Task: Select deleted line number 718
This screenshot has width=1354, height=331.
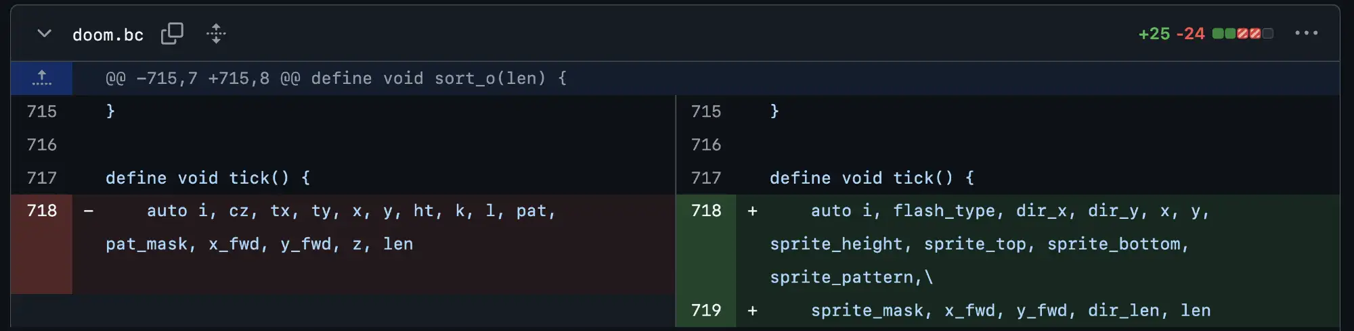Action: tap(41, 211)
